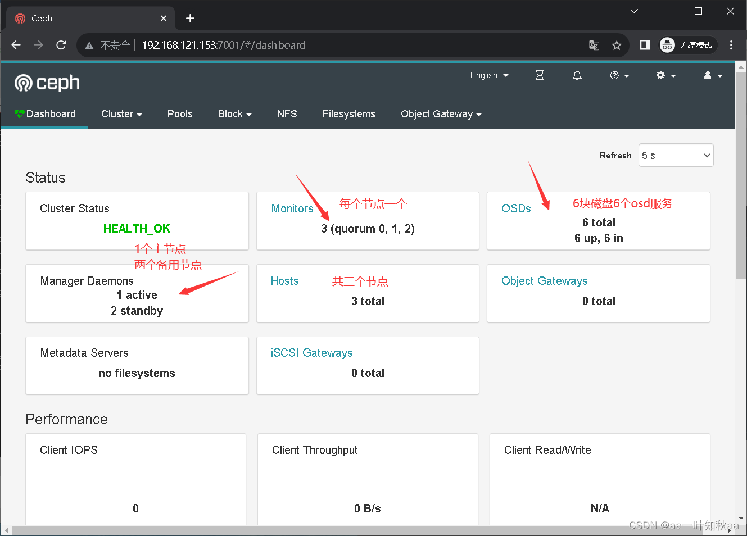The image size is (747, 536).
Task: Toggle the browser side panel icon
Action: pos(645,45)
